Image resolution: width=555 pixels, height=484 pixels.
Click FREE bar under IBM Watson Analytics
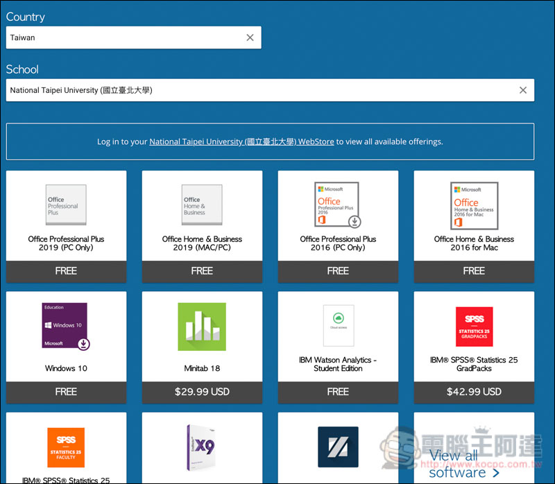coord(338,392)
